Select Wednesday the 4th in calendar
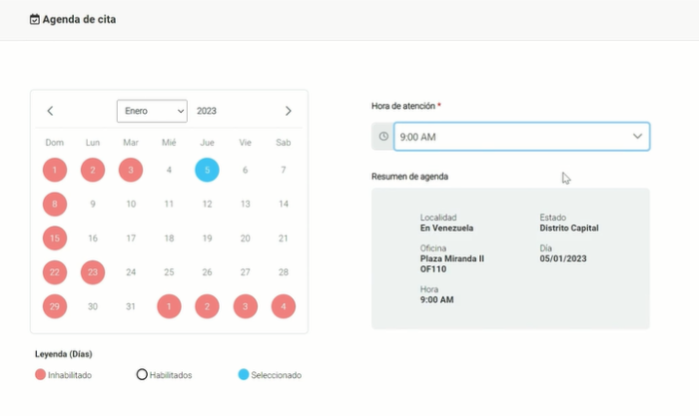Image resolution: width=699 pixels, height=416 pixels. (169, 170)
